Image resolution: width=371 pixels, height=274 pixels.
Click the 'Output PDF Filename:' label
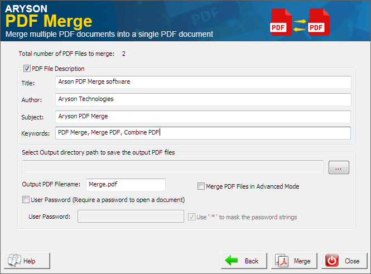(x=51, y=184)
